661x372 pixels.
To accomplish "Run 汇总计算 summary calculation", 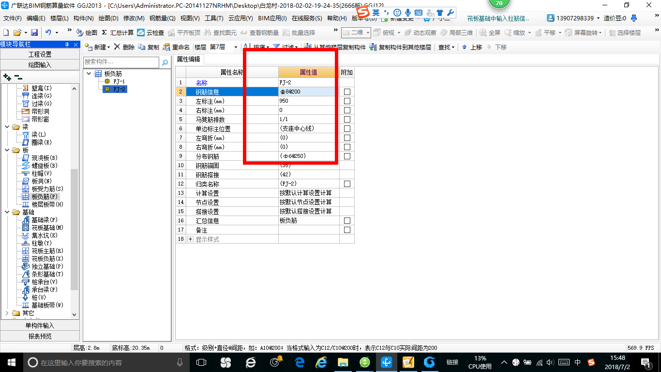I will [118, 32].
